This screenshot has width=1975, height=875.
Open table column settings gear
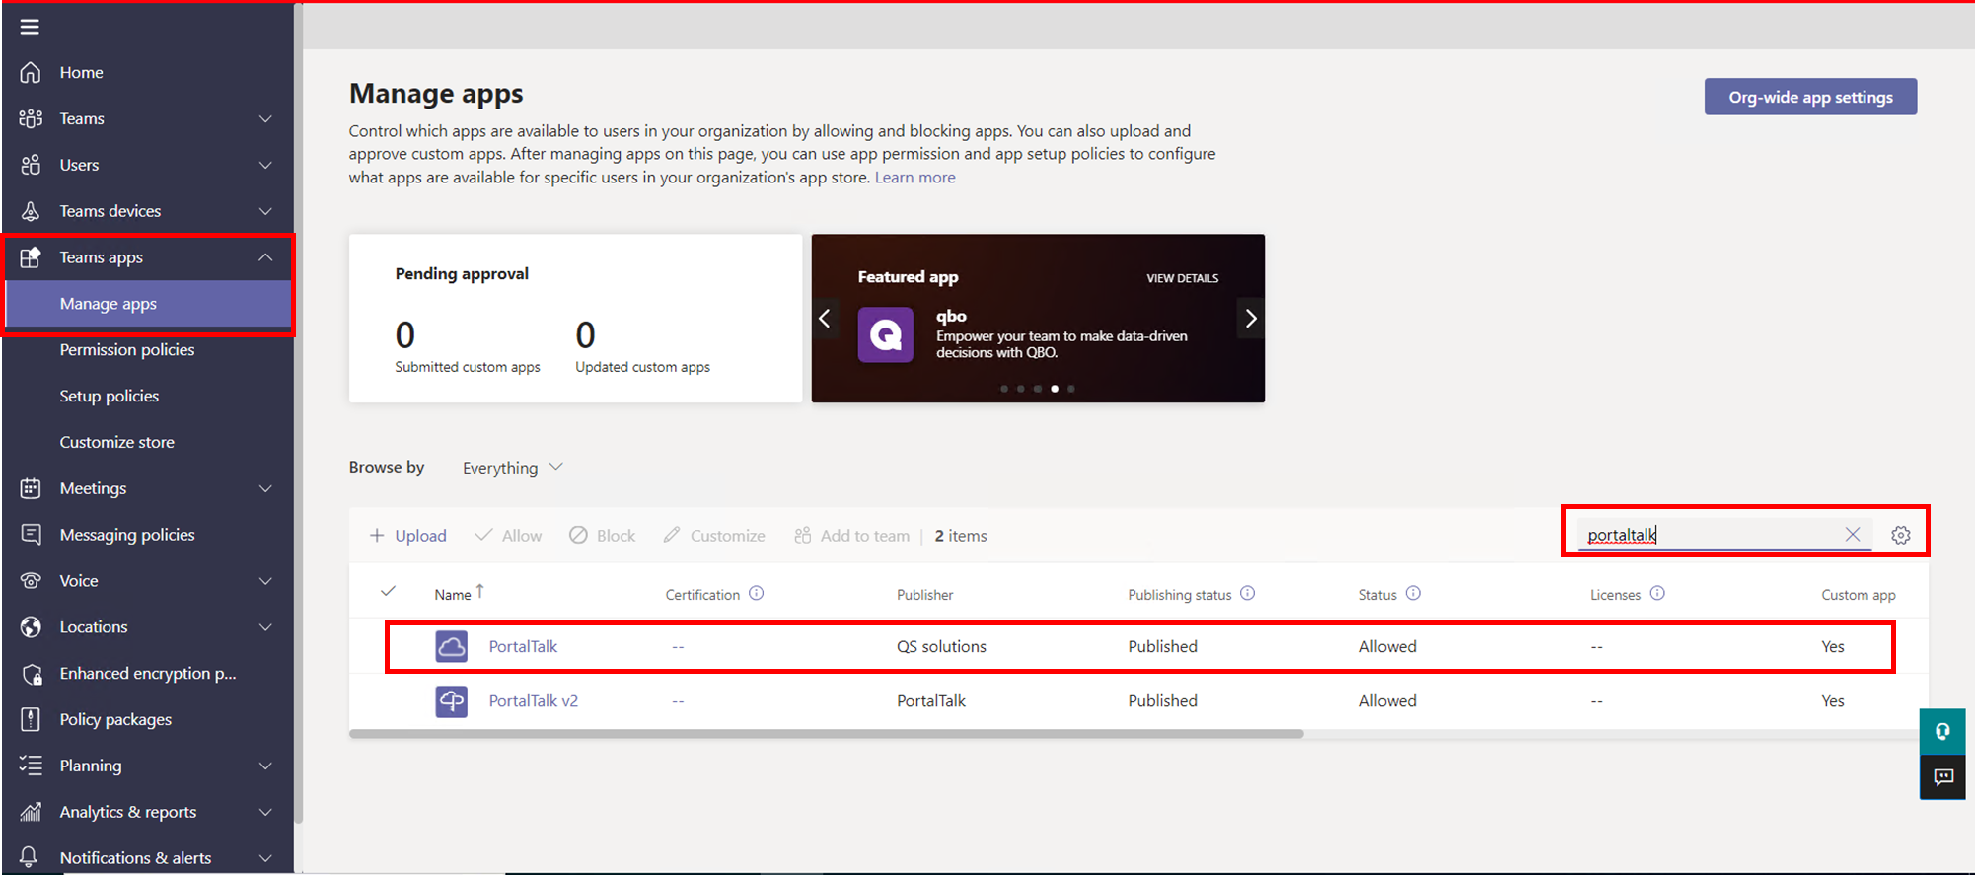pyautogui.click(x=1901, y=535)
